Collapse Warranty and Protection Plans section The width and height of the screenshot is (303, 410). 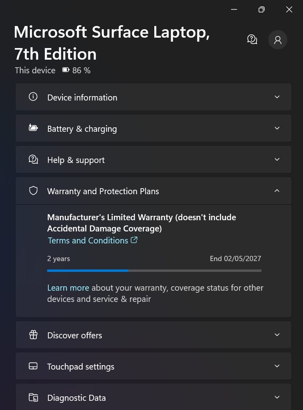click(x=277, y=191)
